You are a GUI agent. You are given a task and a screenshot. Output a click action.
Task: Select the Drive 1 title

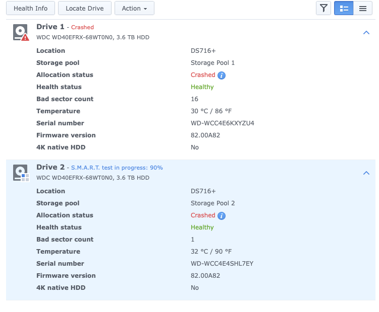coord(50,27)
